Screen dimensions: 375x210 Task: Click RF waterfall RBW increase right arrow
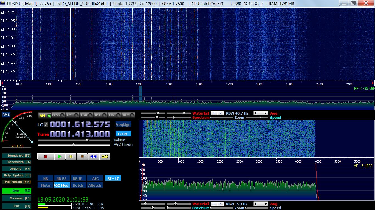pos(220,113)
